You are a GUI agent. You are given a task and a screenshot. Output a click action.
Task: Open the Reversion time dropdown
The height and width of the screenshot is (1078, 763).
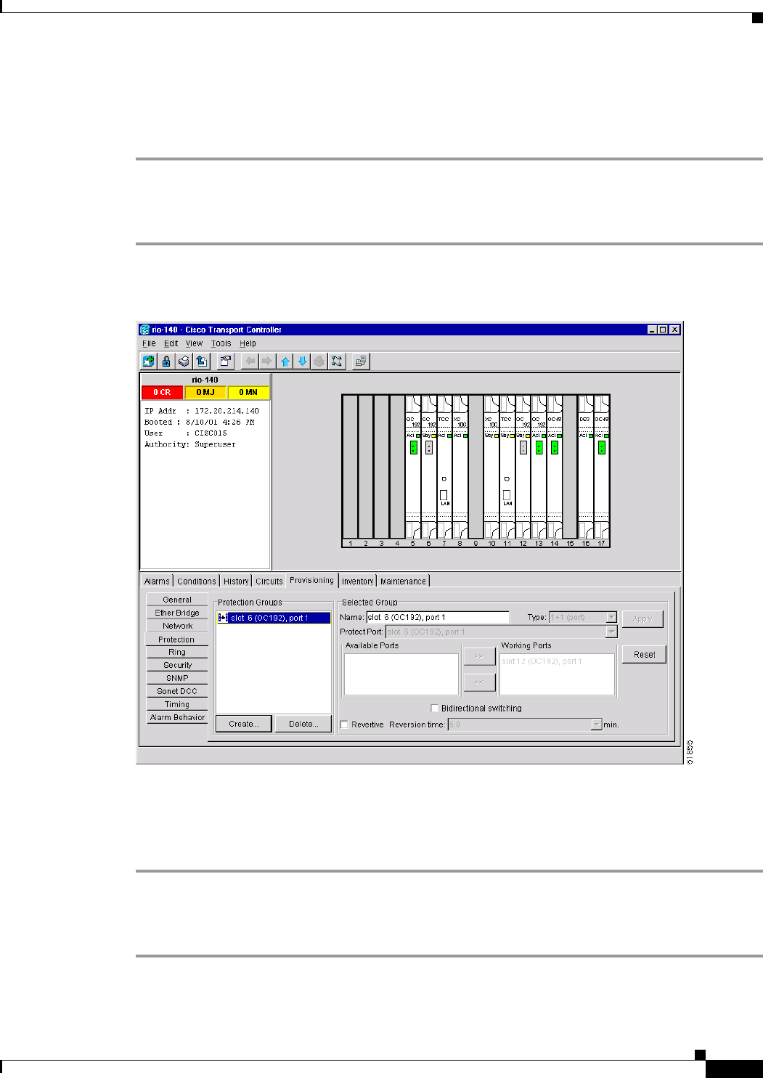tap(597, 724)
